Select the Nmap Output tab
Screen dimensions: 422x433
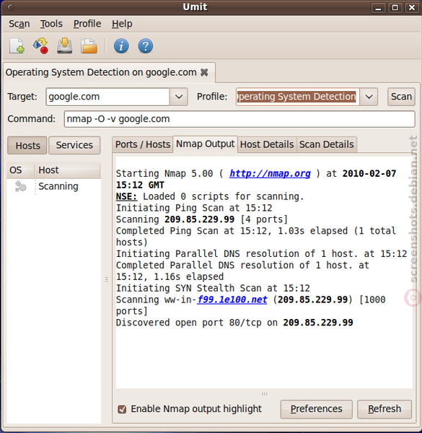click(x=206, y=144)
